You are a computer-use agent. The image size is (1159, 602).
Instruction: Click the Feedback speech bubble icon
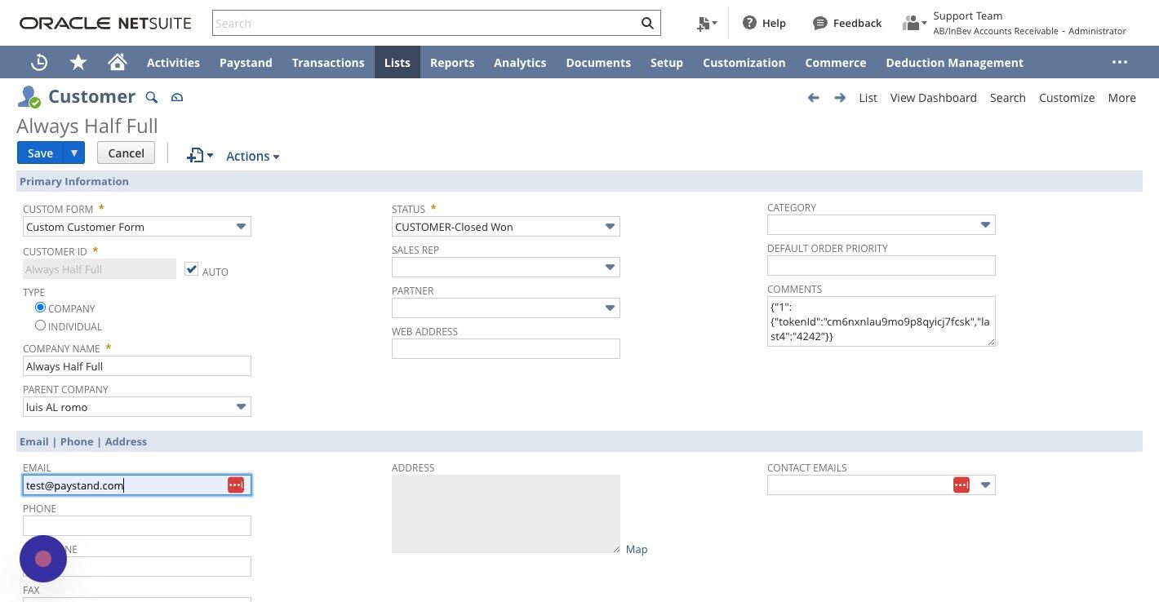point(820,23)
